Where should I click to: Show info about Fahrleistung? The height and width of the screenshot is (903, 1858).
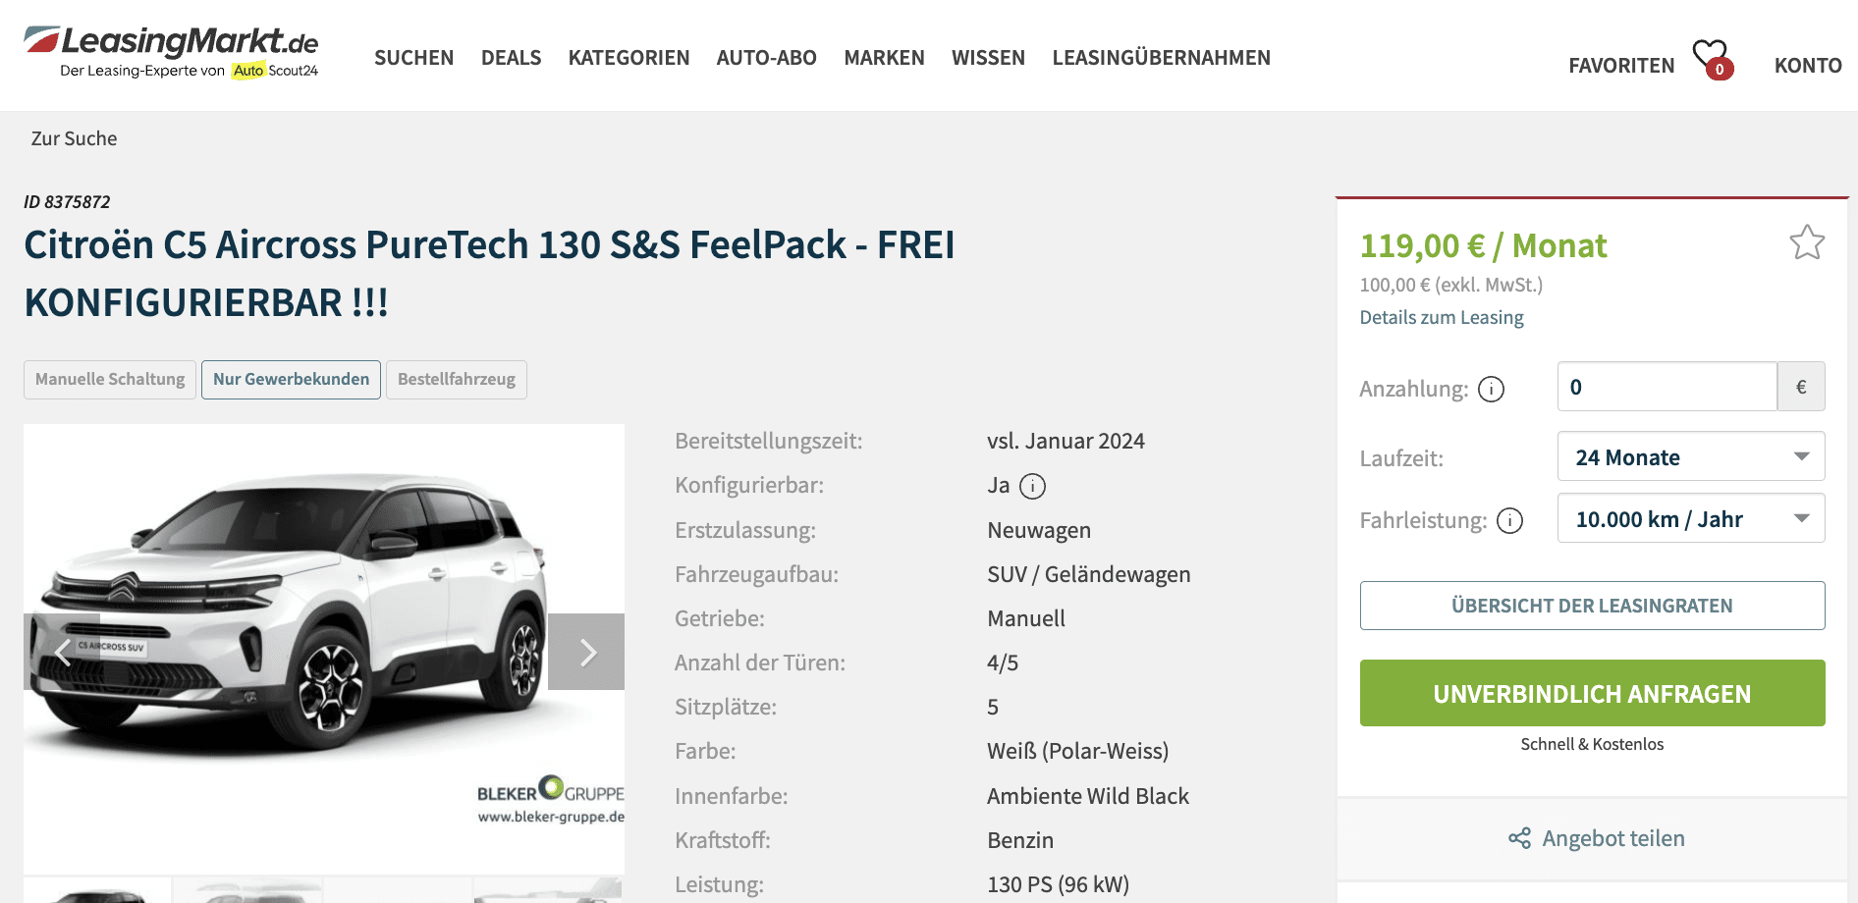click(1509, 520)
